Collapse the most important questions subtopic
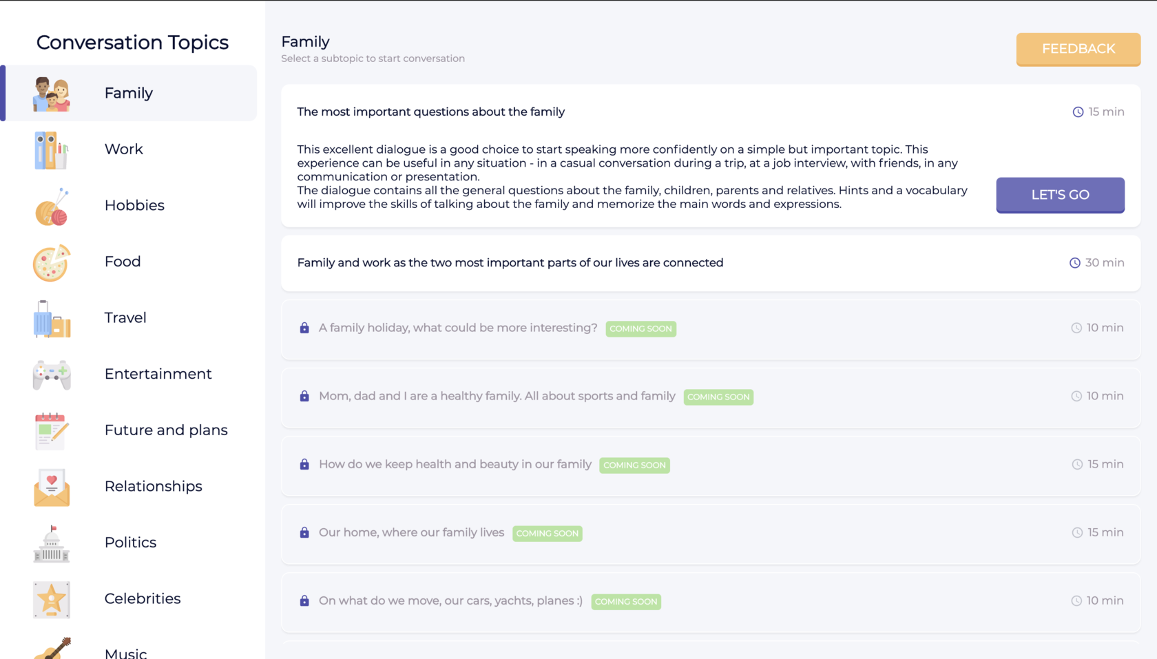The width and height of the screenshot is (1157, 659). [430, 112]
